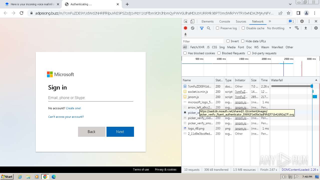The width and height of the screenshot is (320, 180).
Task: Check the Invert filter checkbox
Action: 228,41
